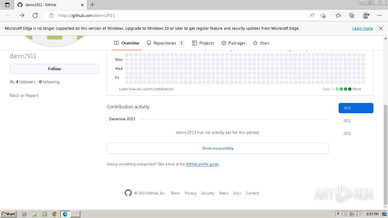Click the GitHub Octocat logo in footer
Viewport: 388px width, 218px height.
[x=128, y=193]
